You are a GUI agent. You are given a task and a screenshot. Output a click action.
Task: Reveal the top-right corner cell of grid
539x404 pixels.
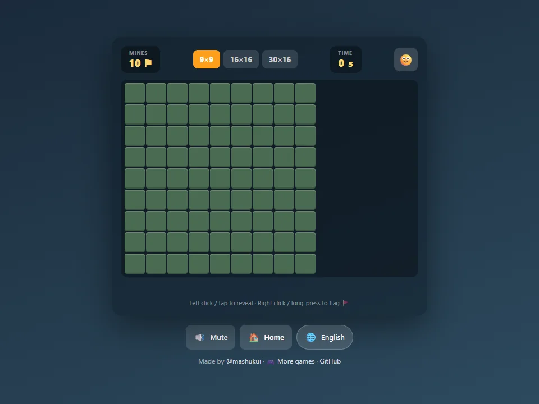click(x=305, y=93)
